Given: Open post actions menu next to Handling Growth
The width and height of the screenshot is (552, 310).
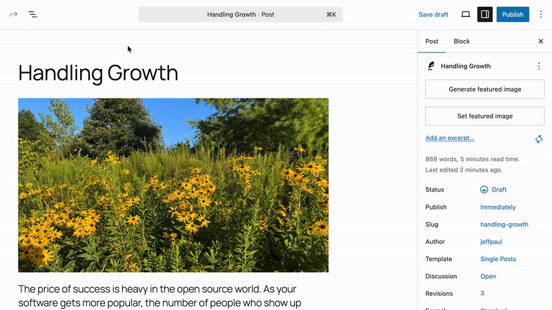Looking at the screenshot, I should [539, 66].
